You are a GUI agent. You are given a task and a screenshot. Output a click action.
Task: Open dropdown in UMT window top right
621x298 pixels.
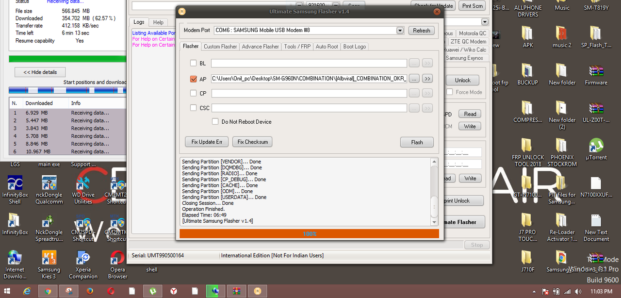point(485,22)
